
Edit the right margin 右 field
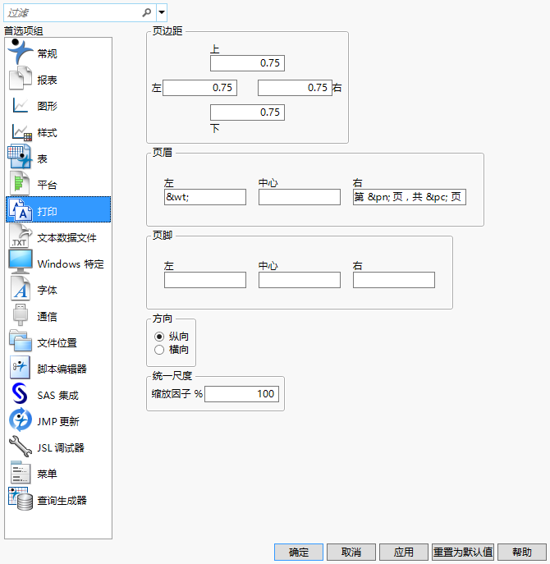[295, 88]
